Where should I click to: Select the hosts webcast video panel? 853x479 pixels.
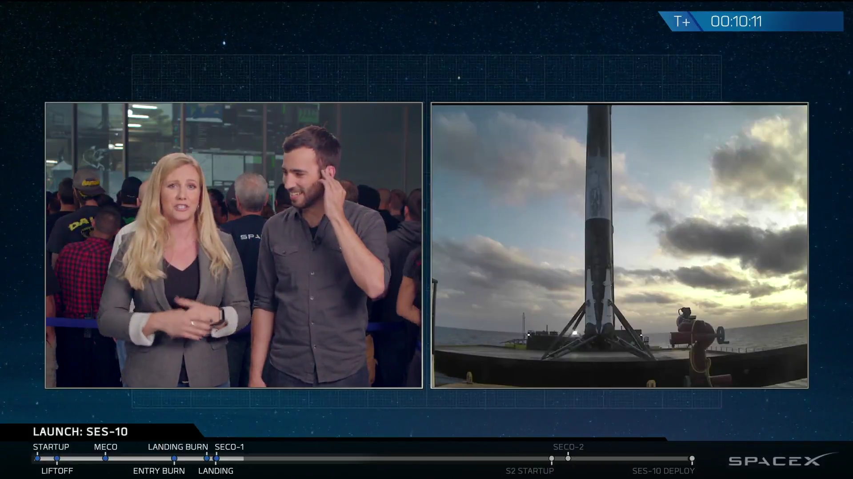pyautogui.click(x=233, y=245)
